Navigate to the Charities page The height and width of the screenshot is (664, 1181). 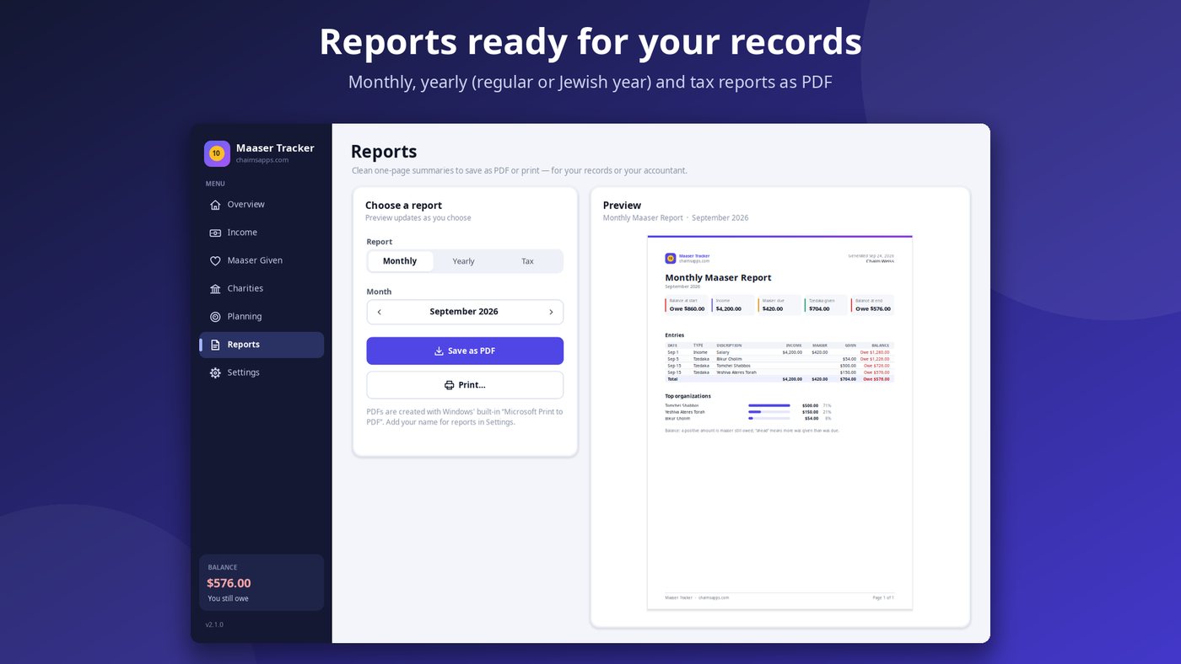point(262,289)
